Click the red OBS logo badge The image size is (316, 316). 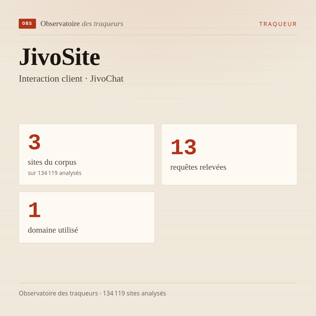click(28, 24)
